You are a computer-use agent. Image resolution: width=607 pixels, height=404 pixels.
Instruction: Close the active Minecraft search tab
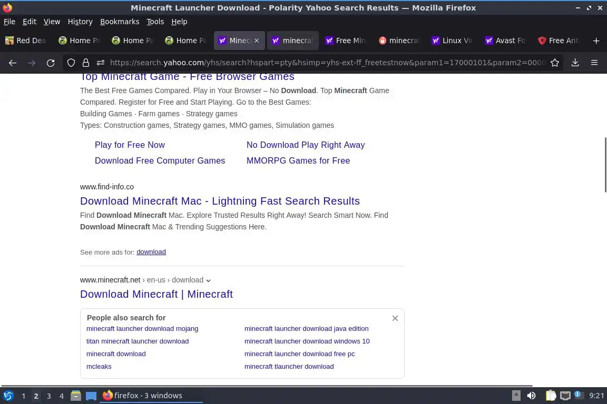point(256,41)
